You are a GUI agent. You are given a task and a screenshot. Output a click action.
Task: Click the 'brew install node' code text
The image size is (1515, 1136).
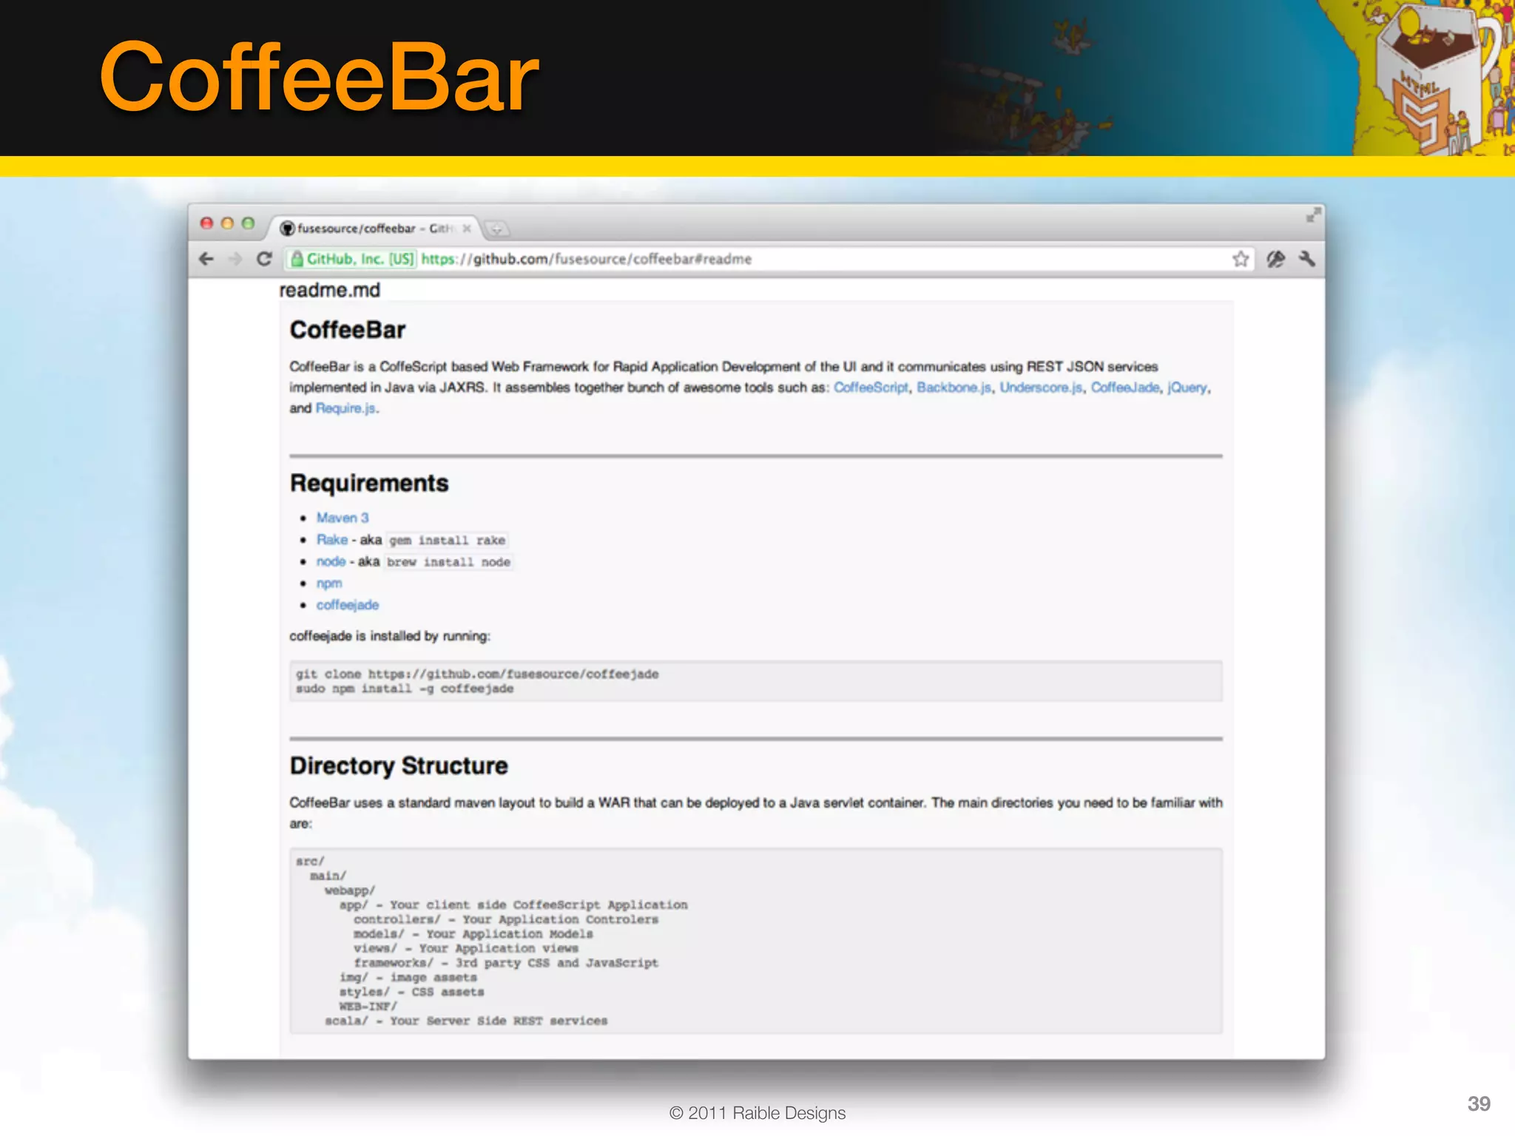coord(449,562)
